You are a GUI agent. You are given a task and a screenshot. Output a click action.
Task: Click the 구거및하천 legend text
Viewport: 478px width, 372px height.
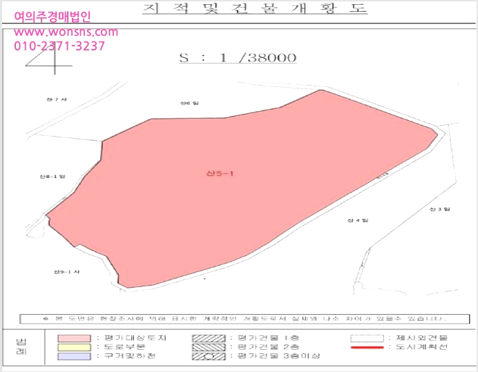(x=130, y=356)
